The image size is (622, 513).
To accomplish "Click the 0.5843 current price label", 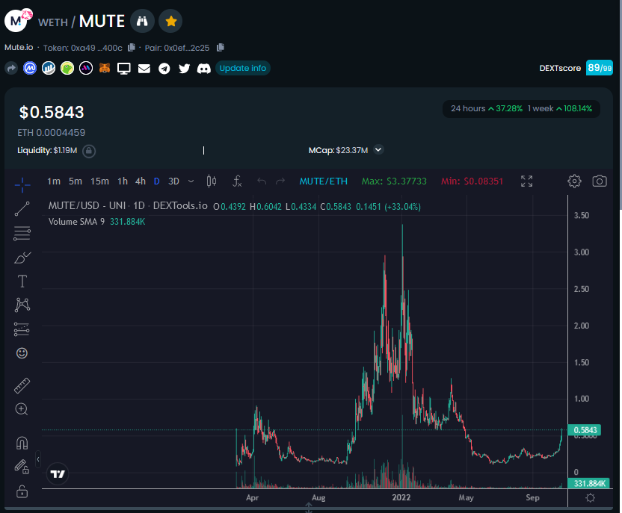I will [x=585, y=430].
